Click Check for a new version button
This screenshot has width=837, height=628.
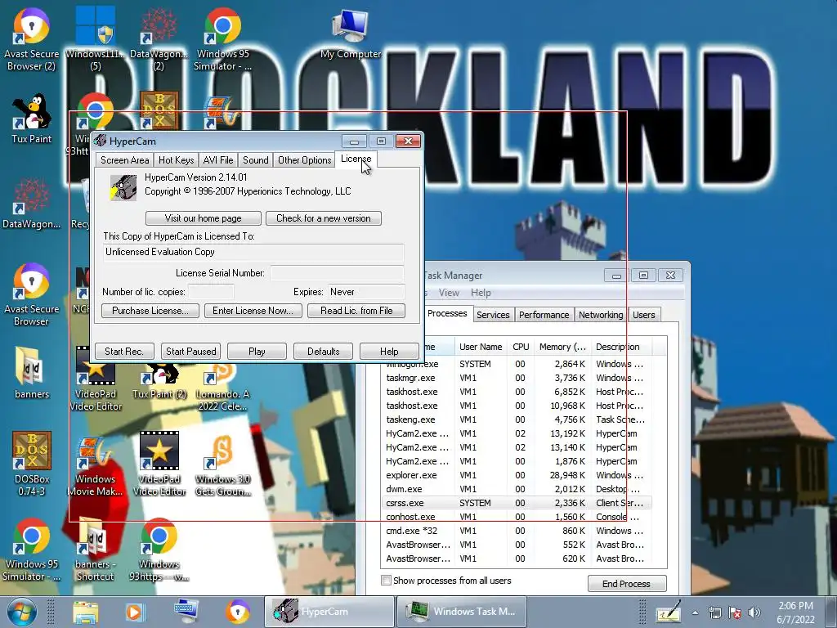pos(324,218)
